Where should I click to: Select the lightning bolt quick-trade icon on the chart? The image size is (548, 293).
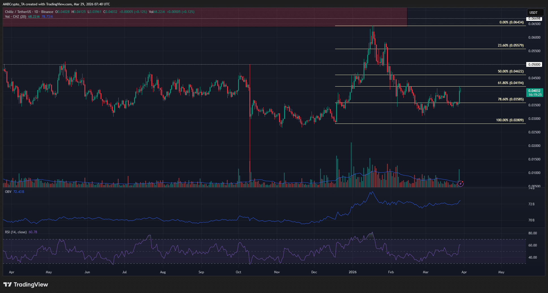pyautogui.click(x=461, y=184)
